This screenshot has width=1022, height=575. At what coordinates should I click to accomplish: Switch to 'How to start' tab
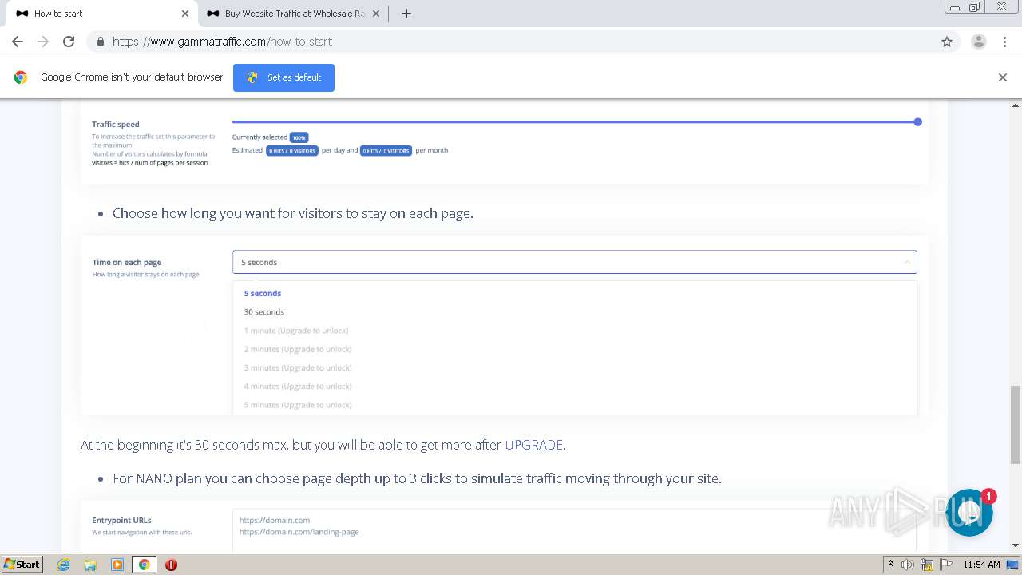tap(100, 14)
